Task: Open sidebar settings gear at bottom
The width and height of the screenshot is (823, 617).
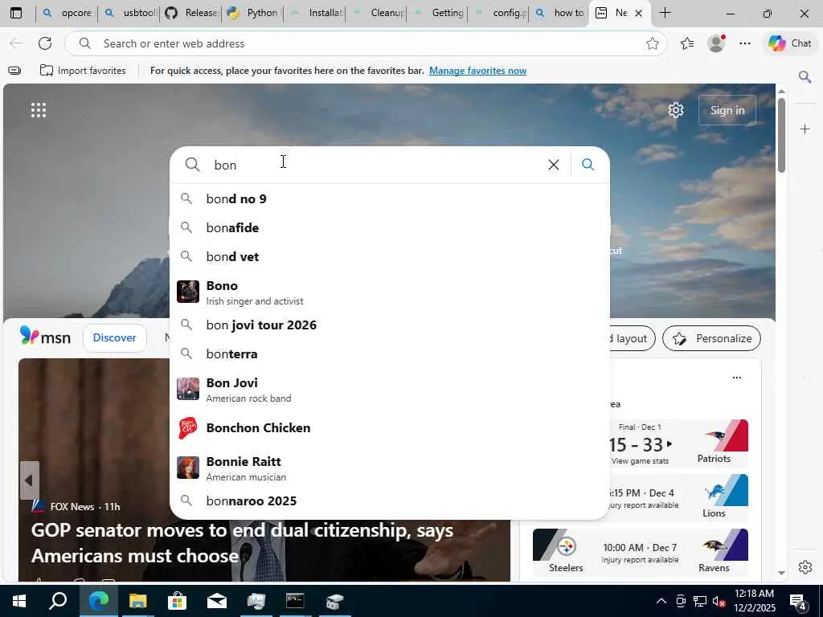Action: click(x=805, y=567)
